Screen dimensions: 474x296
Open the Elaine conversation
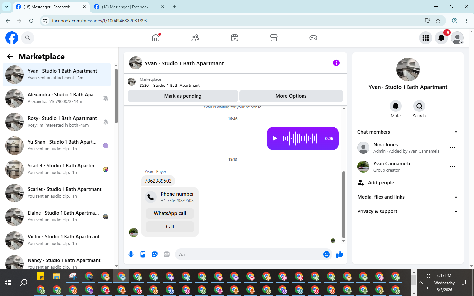[57, 217]
